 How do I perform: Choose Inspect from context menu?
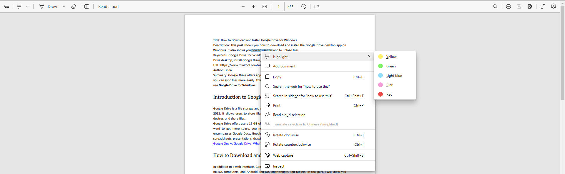pyautogui.click(x=318, y=166)
